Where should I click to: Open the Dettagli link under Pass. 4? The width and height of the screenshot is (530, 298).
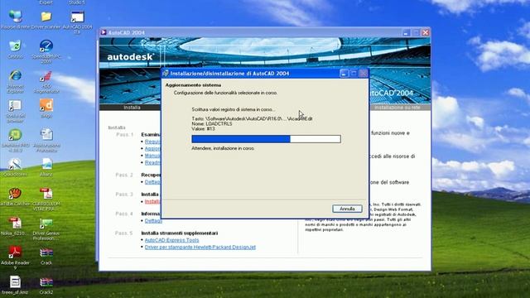tap(153, 221)
